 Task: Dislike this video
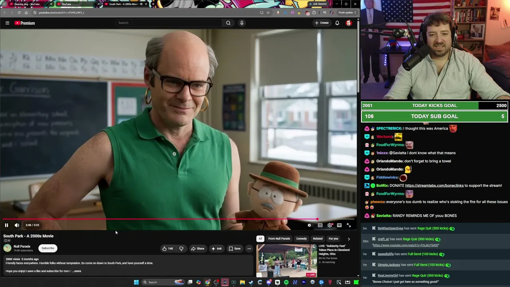coord(181,249)
